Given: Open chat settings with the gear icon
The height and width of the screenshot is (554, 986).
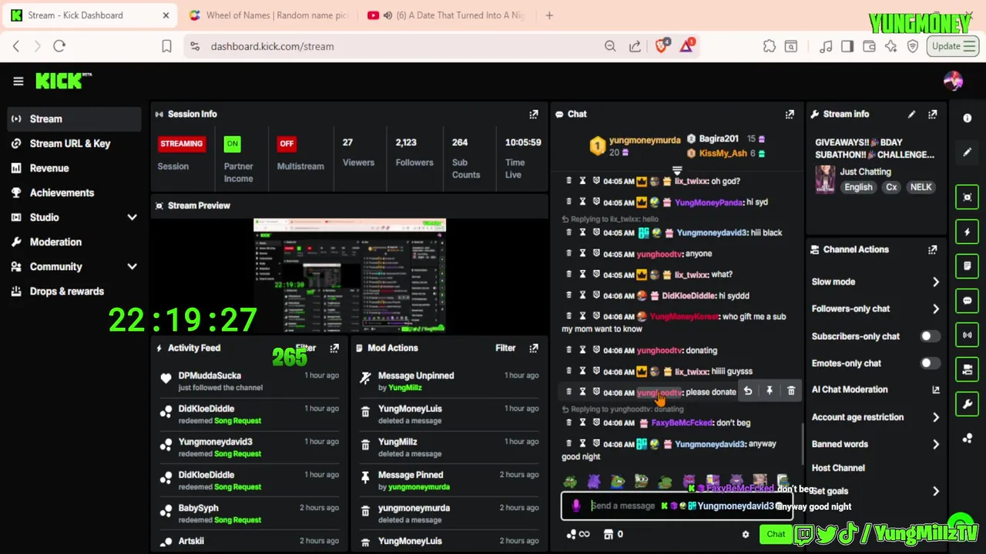Looking at the screenshot, I should pos(745,534).
